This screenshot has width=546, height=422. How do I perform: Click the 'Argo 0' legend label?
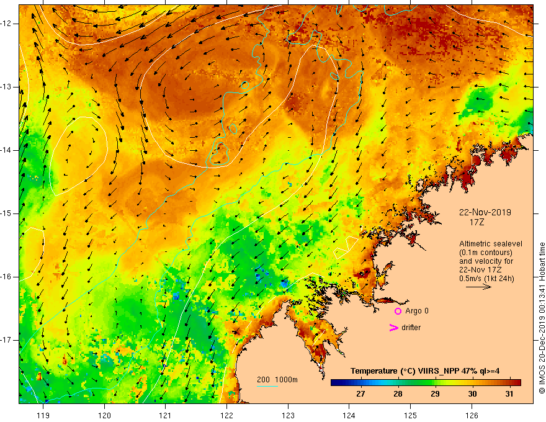(417, 311)
